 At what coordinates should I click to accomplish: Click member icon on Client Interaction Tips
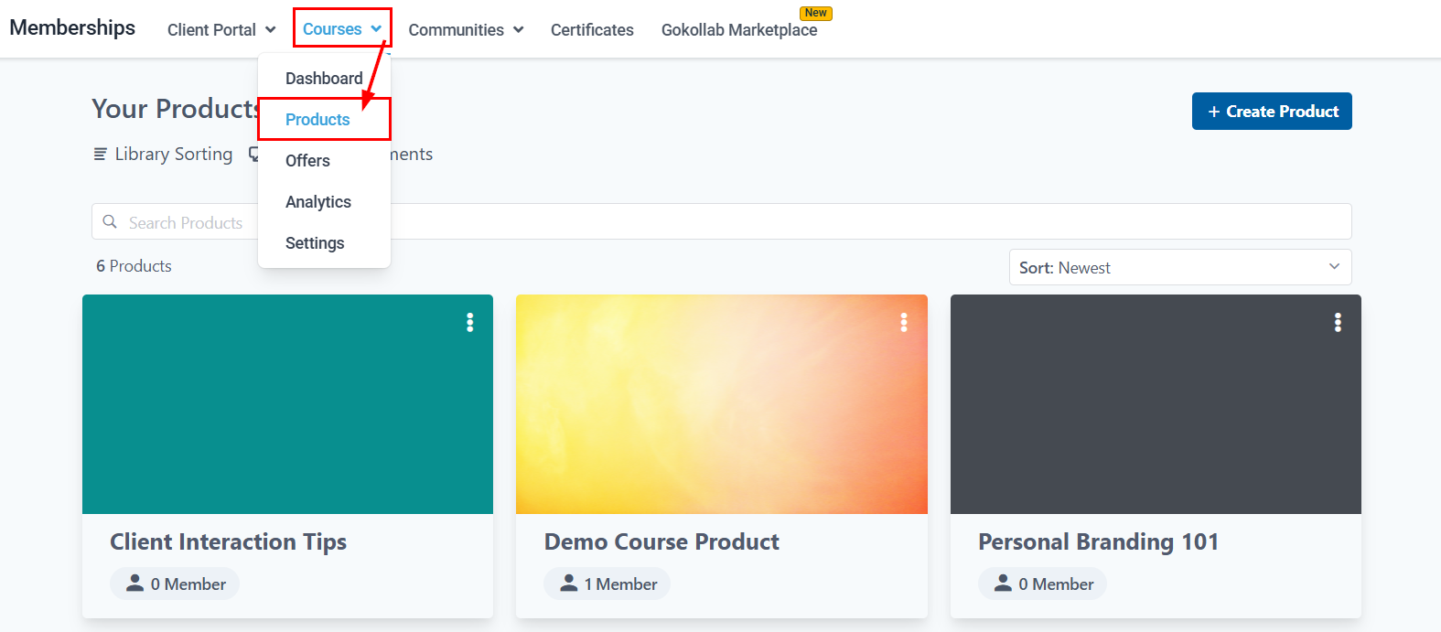tap(134, 584)
